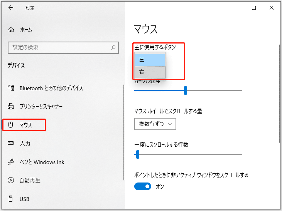Click the keyboard icon beside 入力

11,143
